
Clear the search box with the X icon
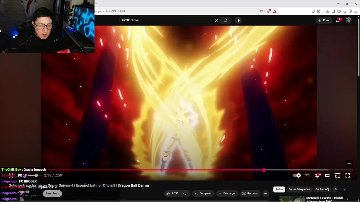pos(217,20)
